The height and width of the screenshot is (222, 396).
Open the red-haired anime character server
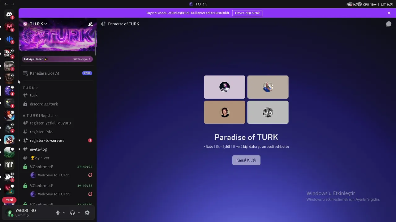pos(9,115)
